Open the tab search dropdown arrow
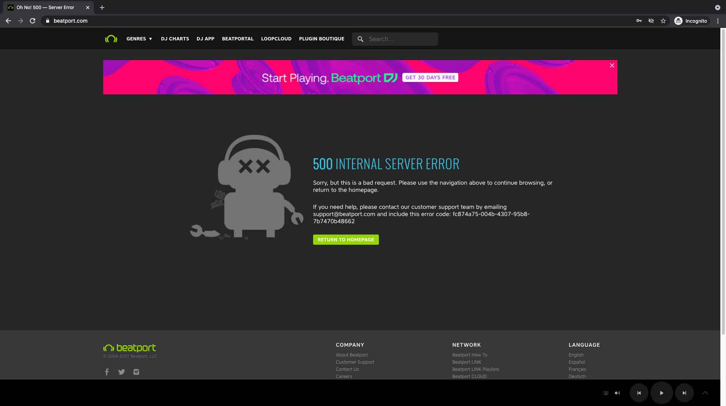 [717, 8]
